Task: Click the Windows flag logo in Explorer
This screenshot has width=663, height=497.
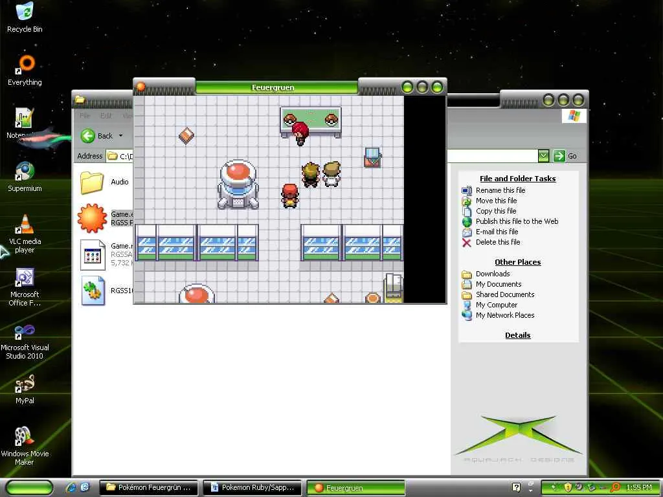Action: click(x=574, y=116)
